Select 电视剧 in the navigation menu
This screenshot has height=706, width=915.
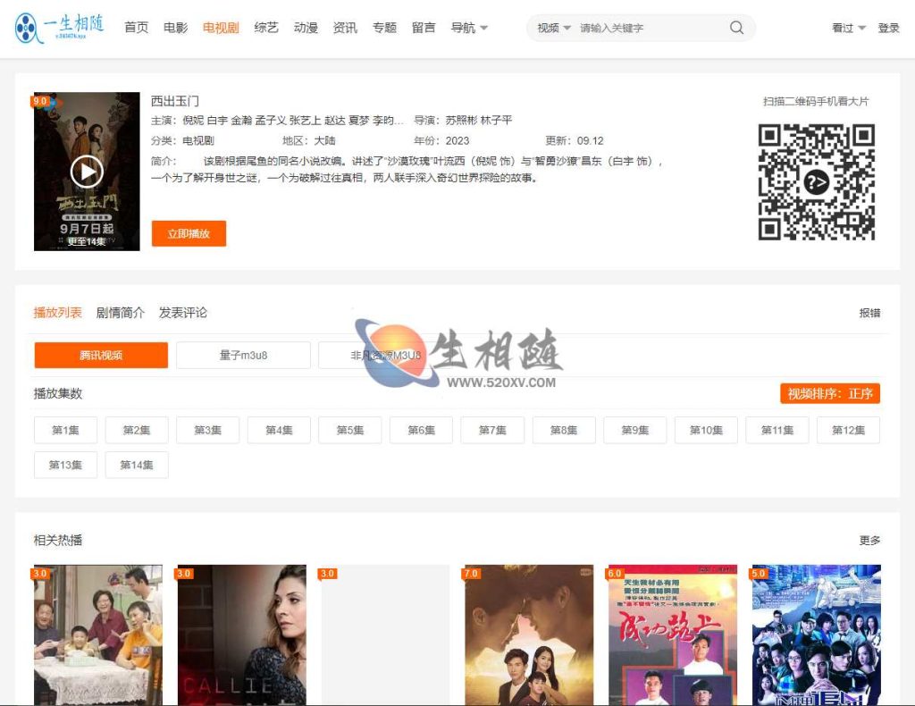220,28
